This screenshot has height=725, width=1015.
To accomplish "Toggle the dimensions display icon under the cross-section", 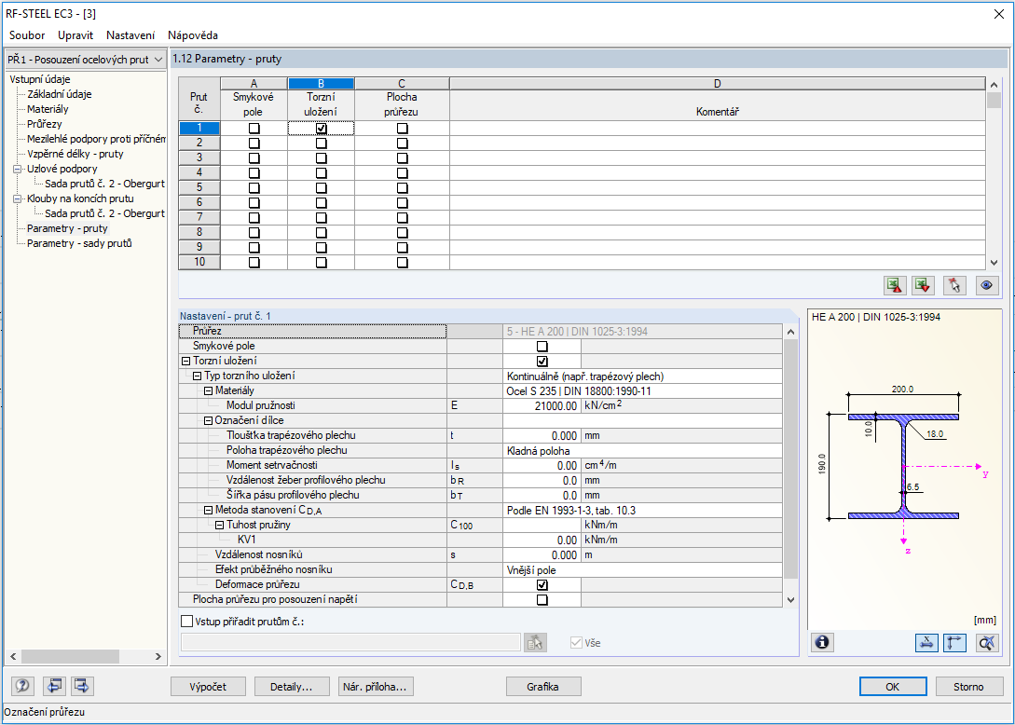I will (x=927, y=642).
